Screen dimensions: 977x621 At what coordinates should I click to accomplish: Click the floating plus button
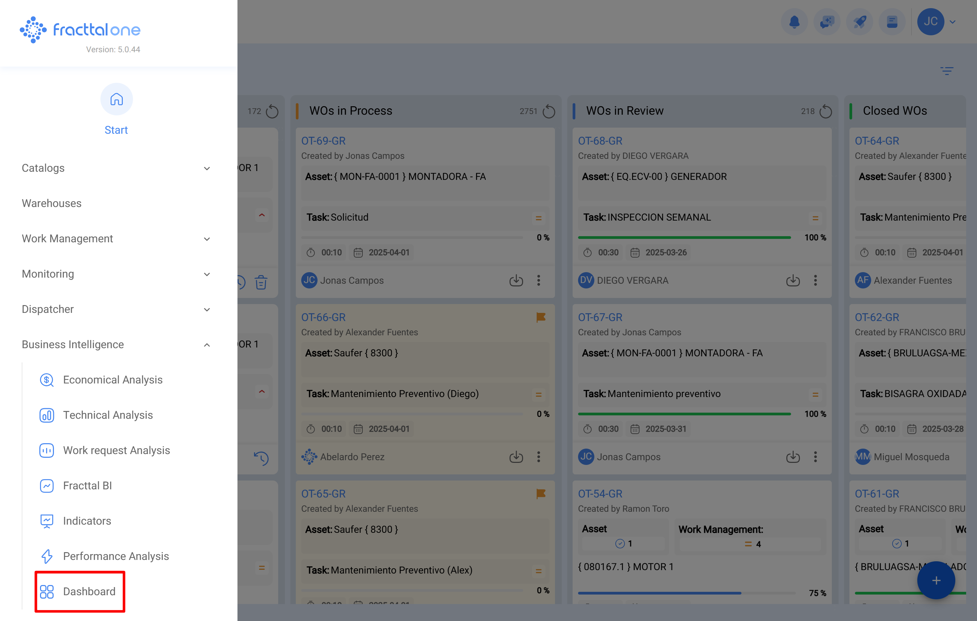click(936, 580)
